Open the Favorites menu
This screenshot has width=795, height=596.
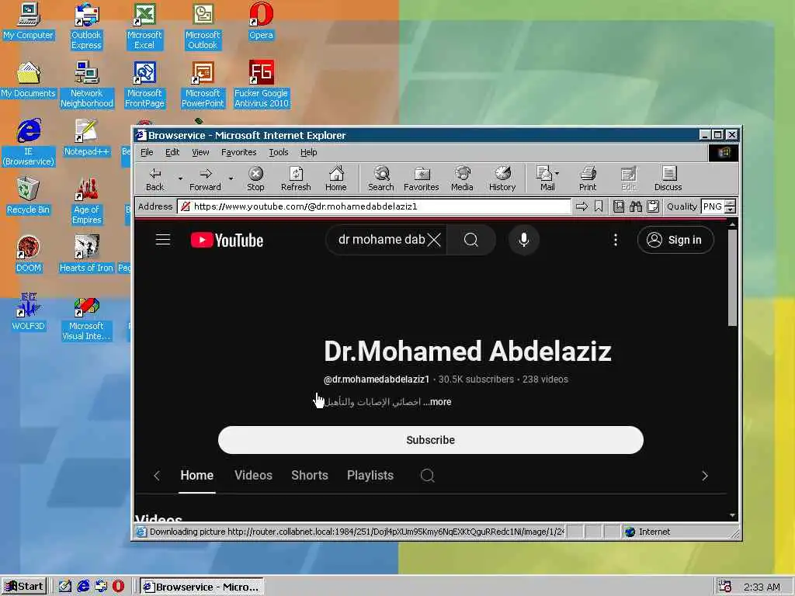coord(239,152)
